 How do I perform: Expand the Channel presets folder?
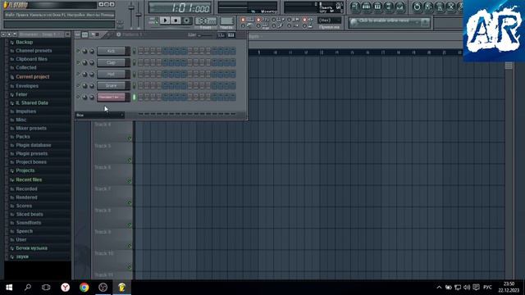coord(34,51)
